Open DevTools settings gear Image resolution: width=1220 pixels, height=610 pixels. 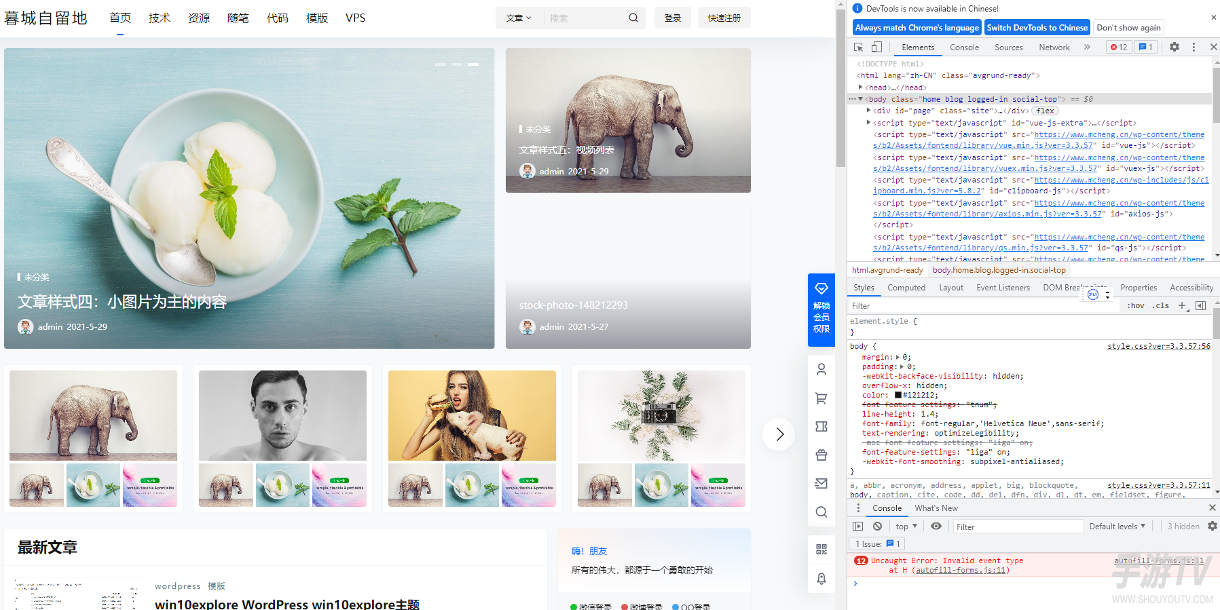pos(1175,47)
